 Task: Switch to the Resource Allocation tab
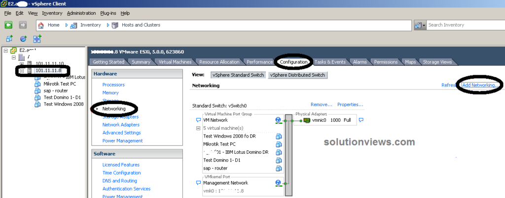click(219, 62)
